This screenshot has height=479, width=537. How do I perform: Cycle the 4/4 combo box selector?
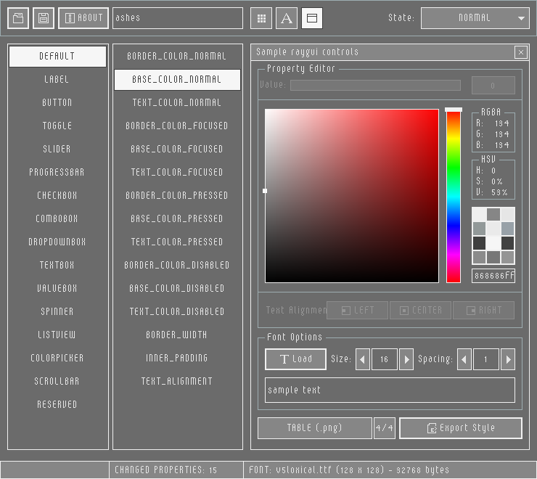[x=384, y=428]
